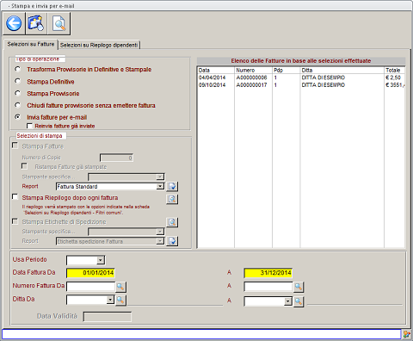Click the edit icon beside Fattura Standard report
413x341 pixels.
(172, 187)
